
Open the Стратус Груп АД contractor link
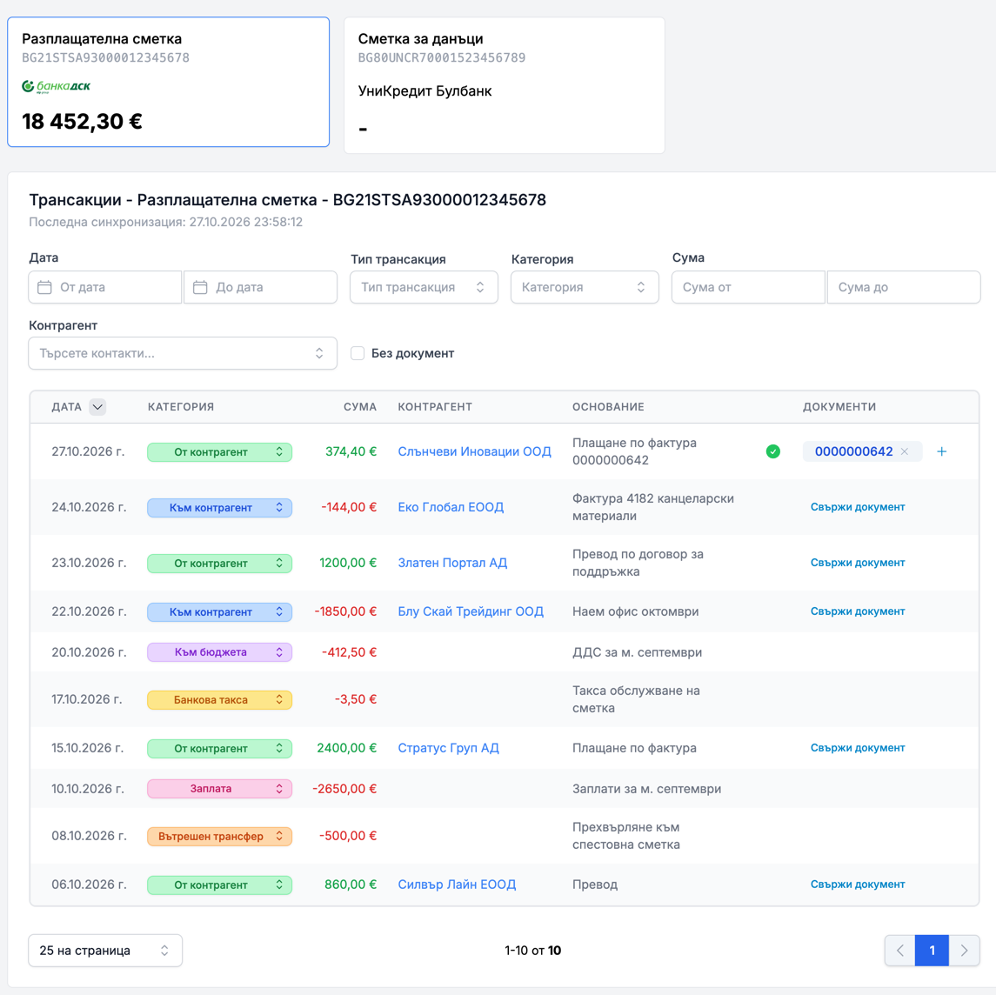(x=449, y=748)
